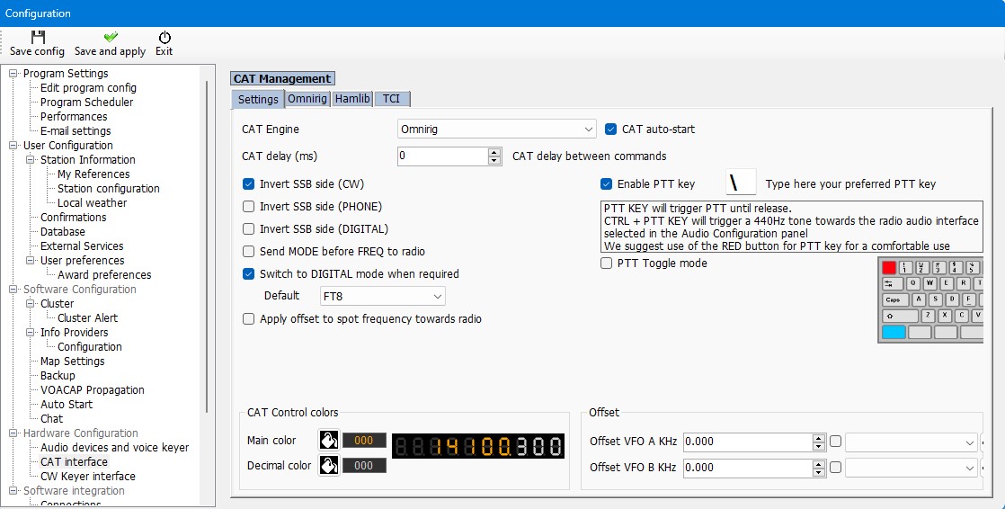Viewport: 1005px width, 509px height.
Task: Tick the Offset VFO A checkbox
Action: [x=835, y=441]
